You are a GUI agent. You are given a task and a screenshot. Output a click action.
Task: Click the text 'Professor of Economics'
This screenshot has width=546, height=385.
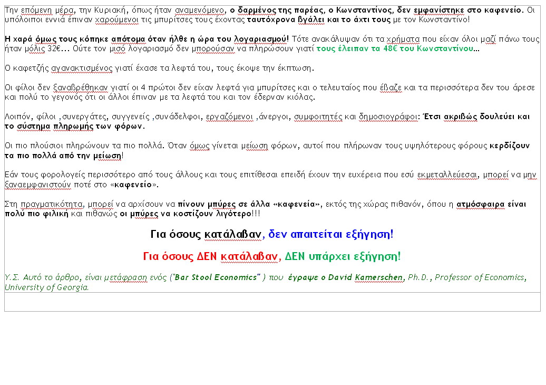point(480,277)
